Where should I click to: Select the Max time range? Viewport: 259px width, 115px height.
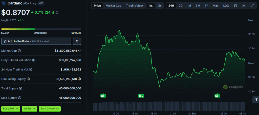tap(215, 6)
